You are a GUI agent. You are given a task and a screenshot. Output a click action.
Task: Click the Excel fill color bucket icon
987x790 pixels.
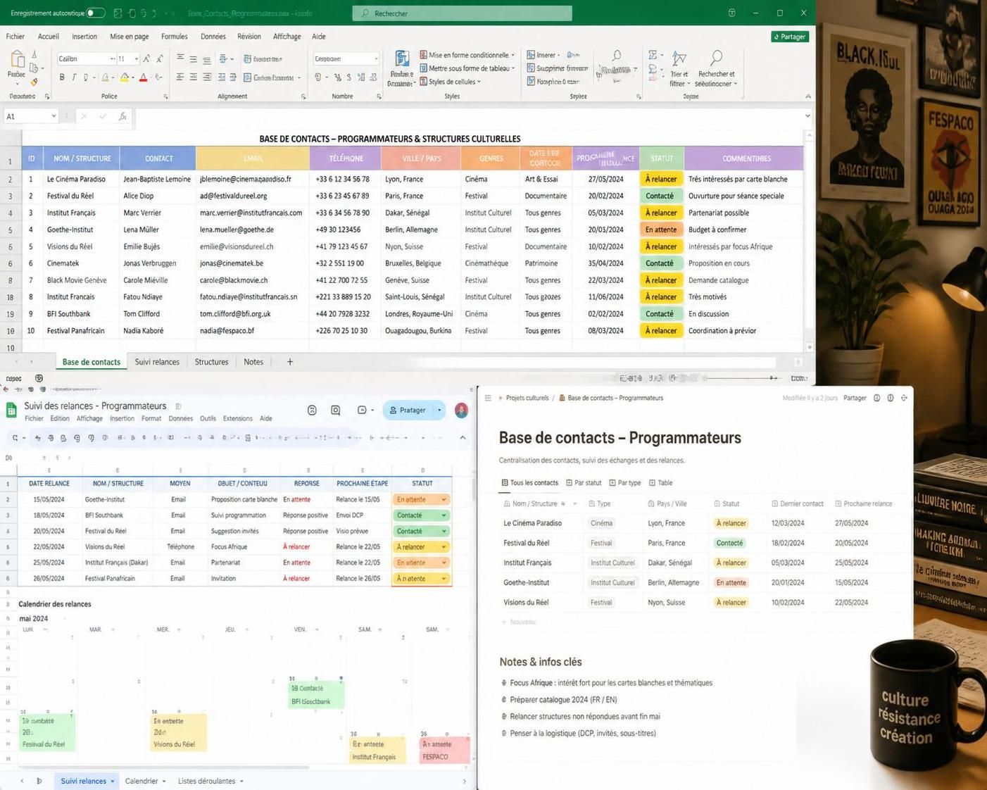125,77
